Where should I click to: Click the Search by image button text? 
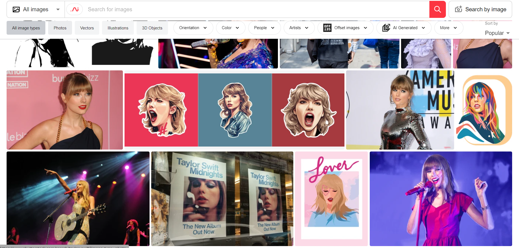[486, 9]
